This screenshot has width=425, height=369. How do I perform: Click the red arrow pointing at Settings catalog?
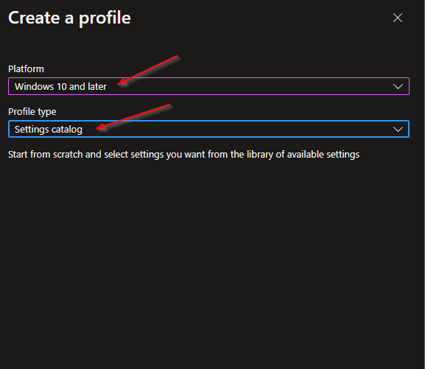click(134, 116)
